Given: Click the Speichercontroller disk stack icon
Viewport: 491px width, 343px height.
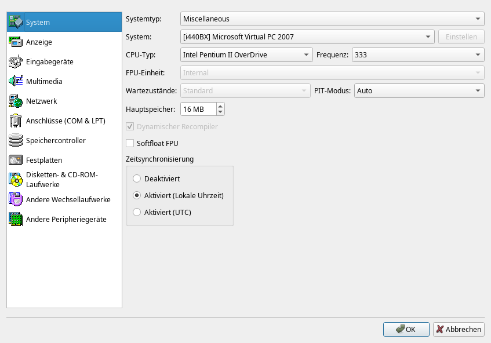Looking at the screenshot, I should [16, 140].
